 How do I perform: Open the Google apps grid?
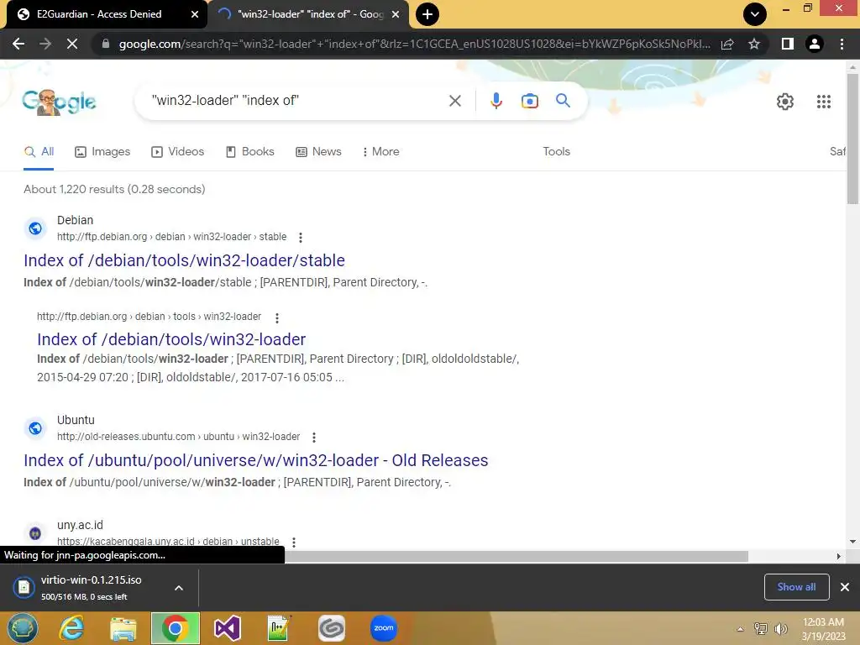[x=823, y=102]
